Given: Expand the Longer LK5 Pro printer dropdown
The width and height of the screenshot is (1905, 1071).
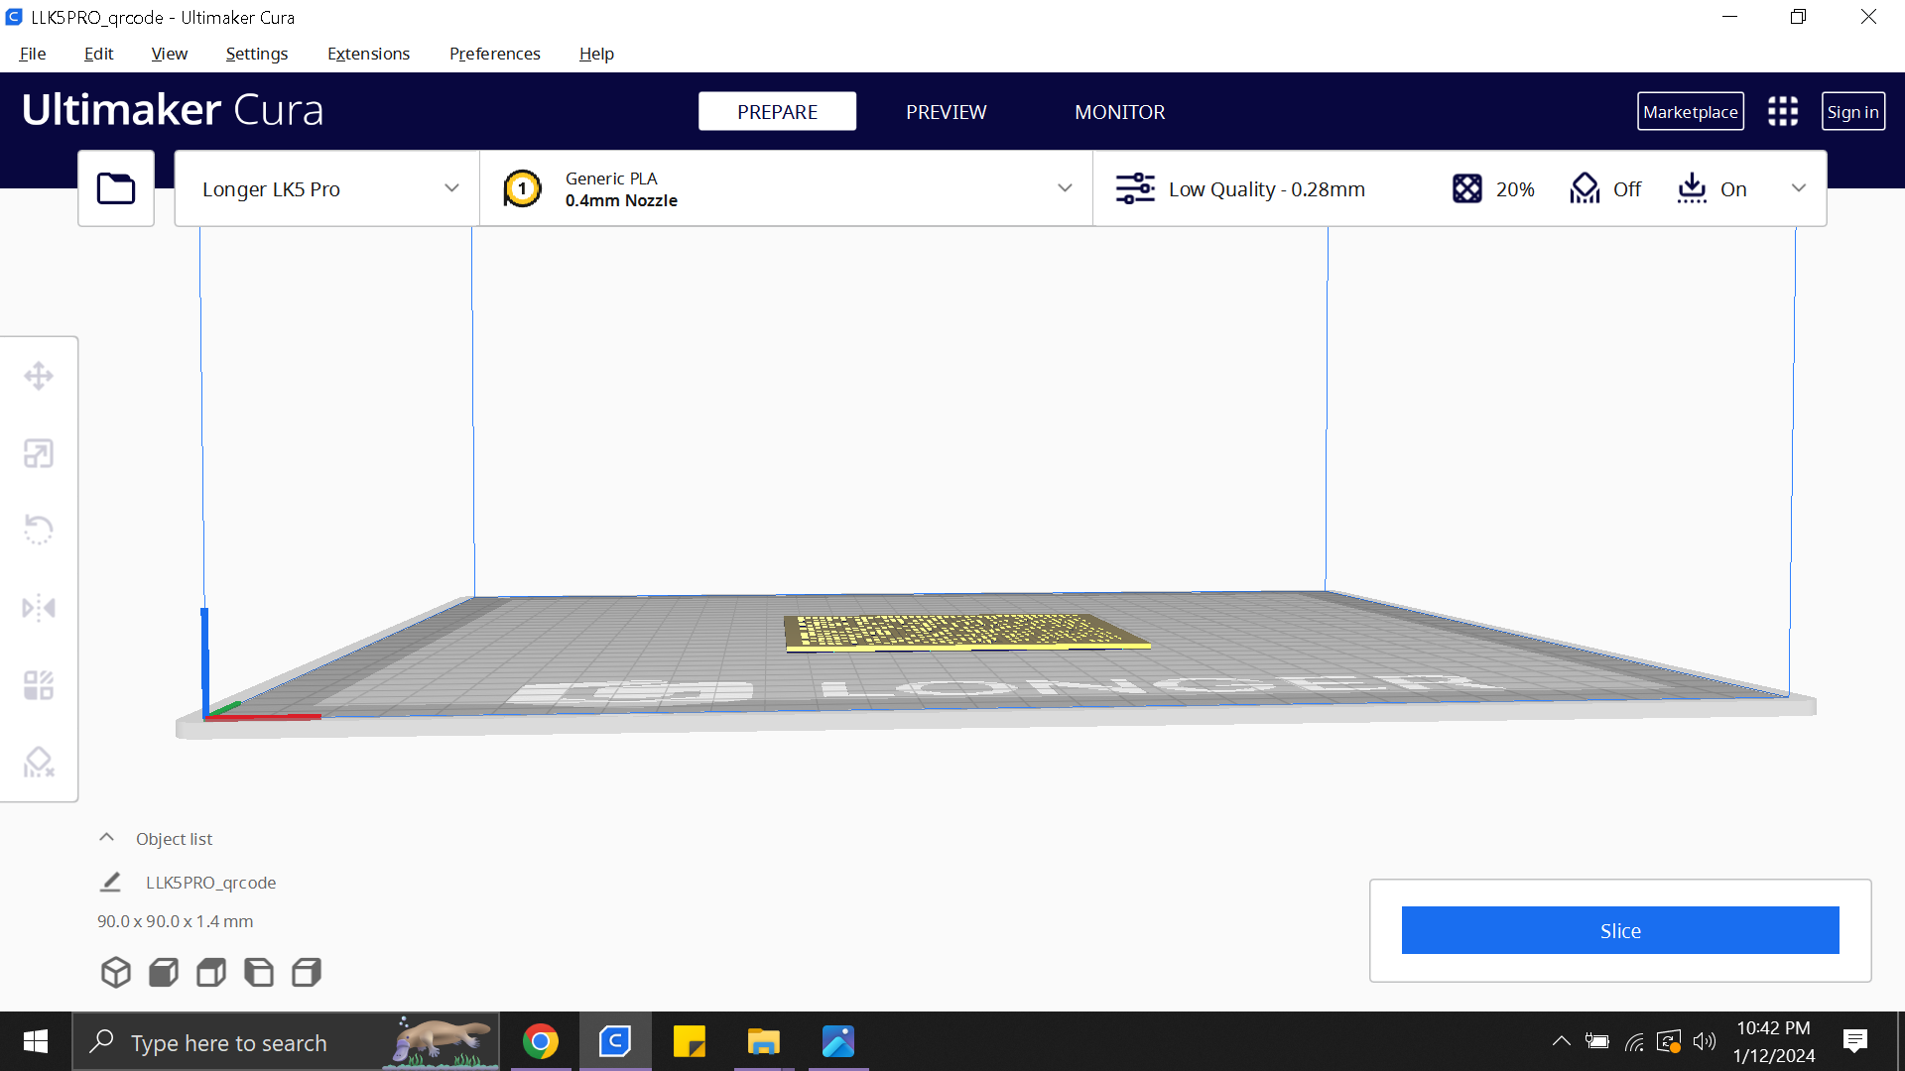Looking at the screenshot, I should [327, 188].
